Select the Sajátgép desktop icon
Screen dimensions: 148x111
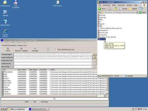point(5,13)
